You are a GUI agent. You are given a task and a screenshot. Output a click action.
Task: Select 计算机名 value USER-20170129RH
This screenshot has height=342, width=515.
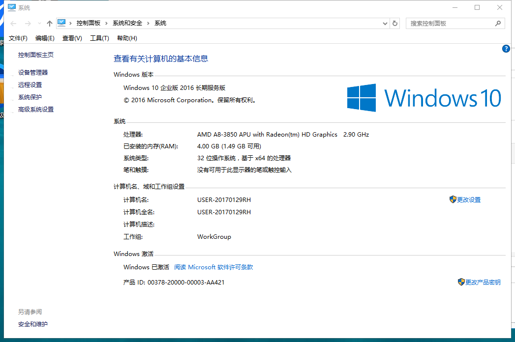click(224, 200)
